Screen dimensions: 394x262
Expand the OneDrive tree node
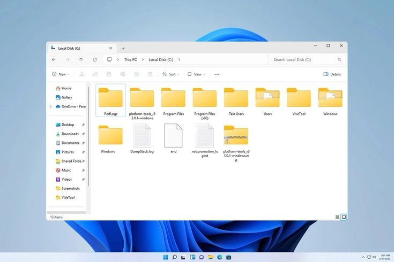[x=51, y=106]
